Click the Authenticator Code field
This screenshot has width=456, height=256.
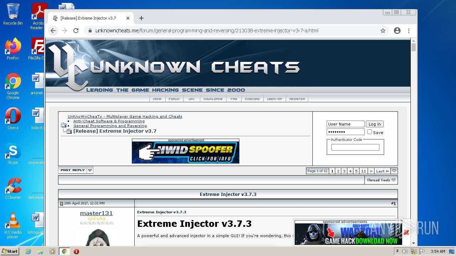click(355, 147)
